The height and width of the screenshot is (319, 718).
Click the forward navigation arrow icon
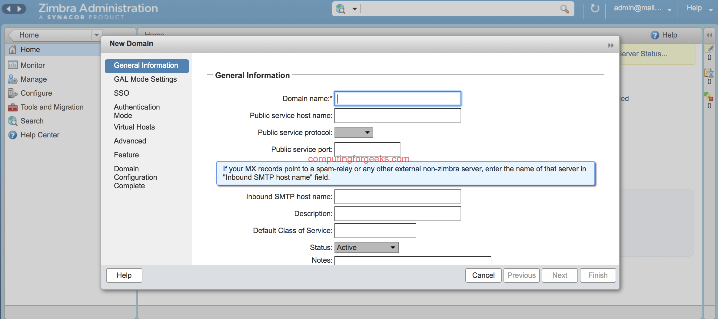20,9
